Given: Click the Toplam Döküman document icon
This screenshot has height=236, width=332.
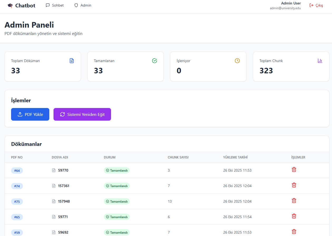Looking at the screenshot, I should pyautogui.click(x=72, y=61).
